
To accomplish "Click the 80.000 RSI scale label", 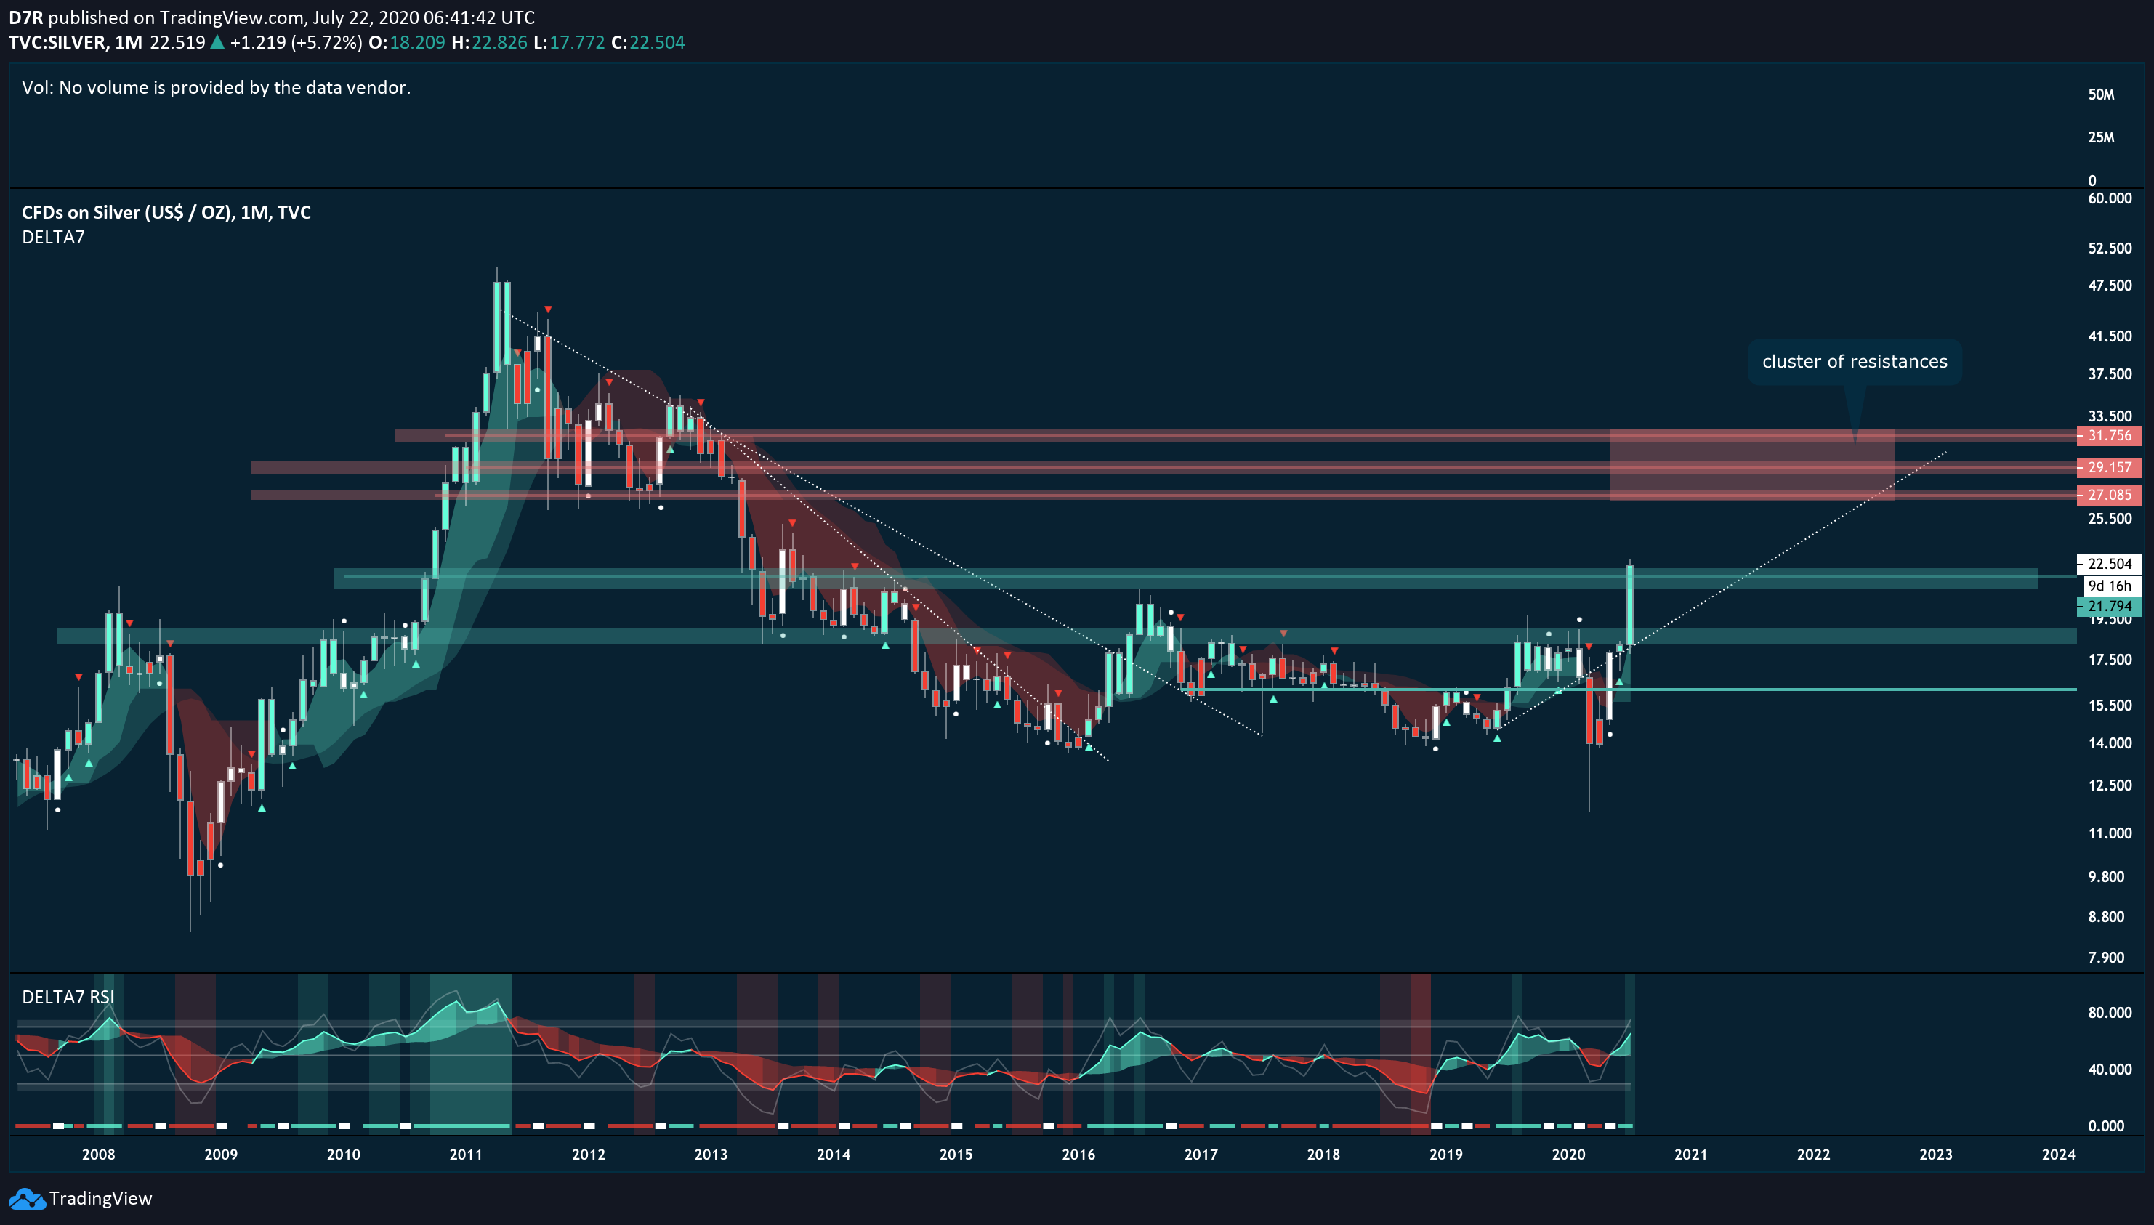I will [x=2110, y=1013].
